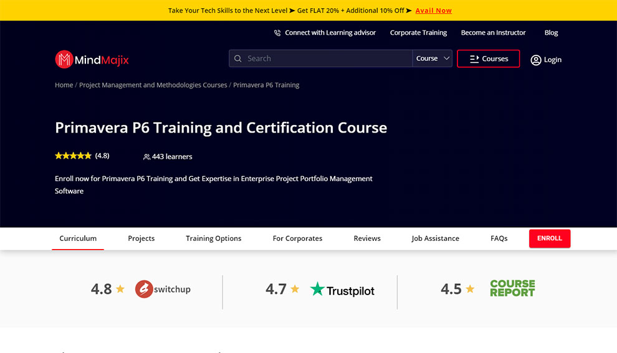
Task: Click the 4.8 Switchup score
Action: [x=101, y=289]
